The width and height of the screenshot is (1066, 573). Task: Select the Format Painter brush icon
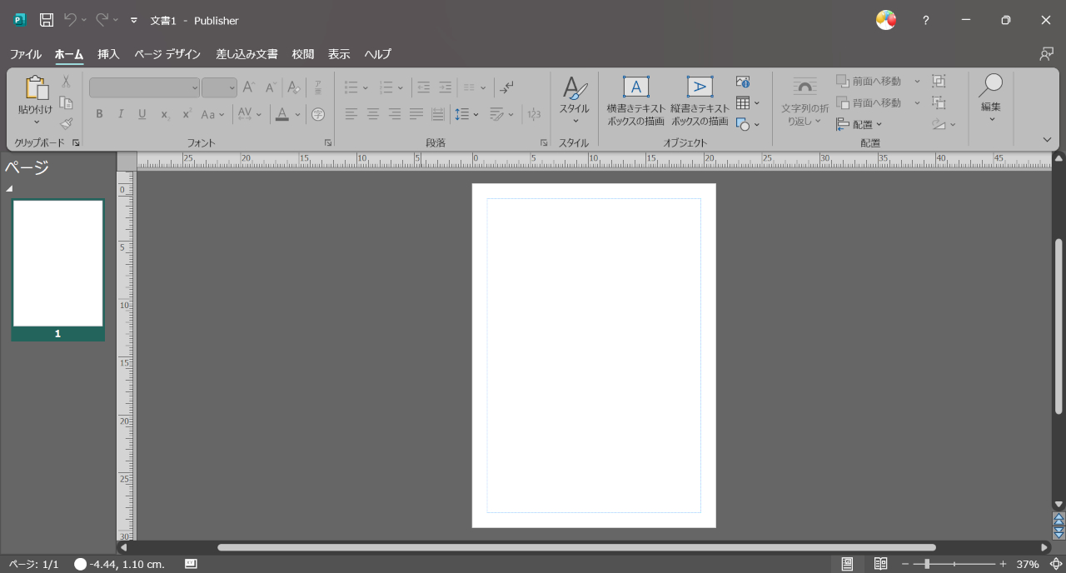66,123
